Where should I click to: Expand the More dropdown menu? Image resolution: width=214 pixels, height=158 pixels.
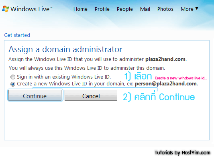(189, 9)
